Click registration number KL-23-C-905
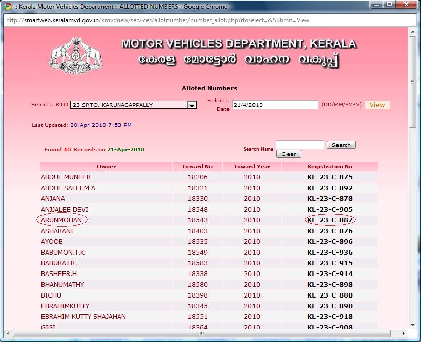Screen dimensions: 421x342 330,209
